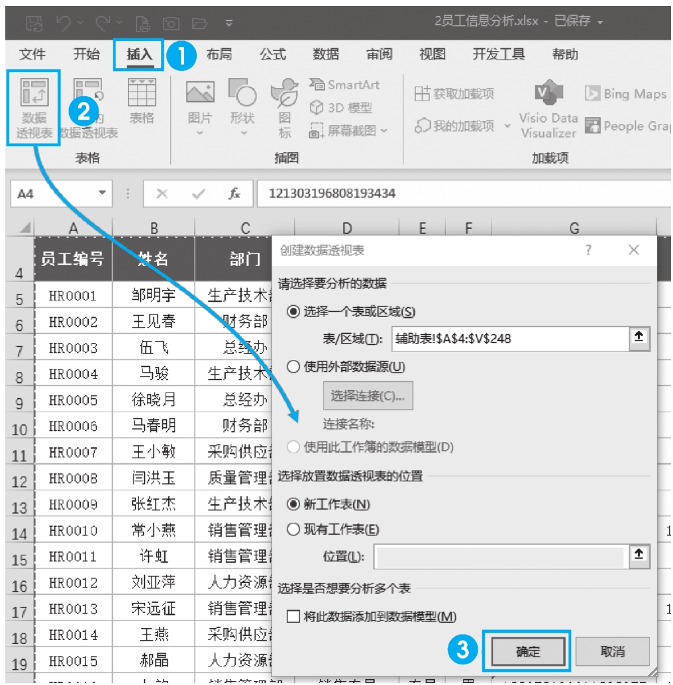Click the Undo arrow icon

click(x=64, y=23)
